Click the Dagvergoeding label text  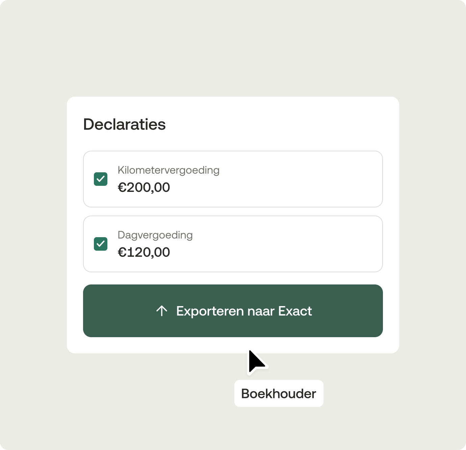155,235
